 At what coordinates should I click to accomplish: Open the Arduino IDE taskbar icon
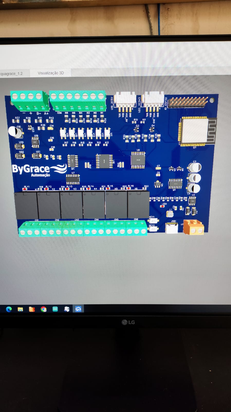coord(55,309)
